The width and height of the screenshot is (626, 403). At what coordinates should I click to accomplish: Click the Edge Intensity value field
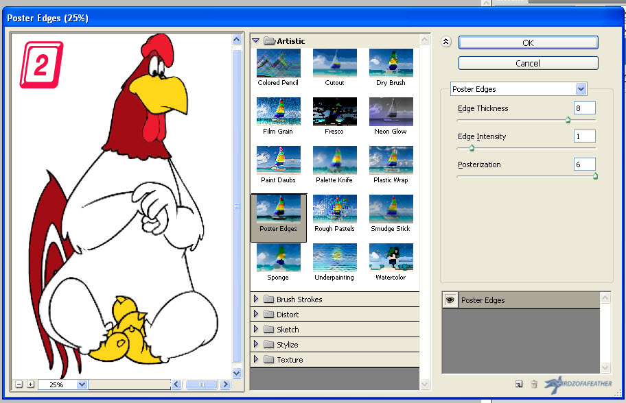(585, 136)
